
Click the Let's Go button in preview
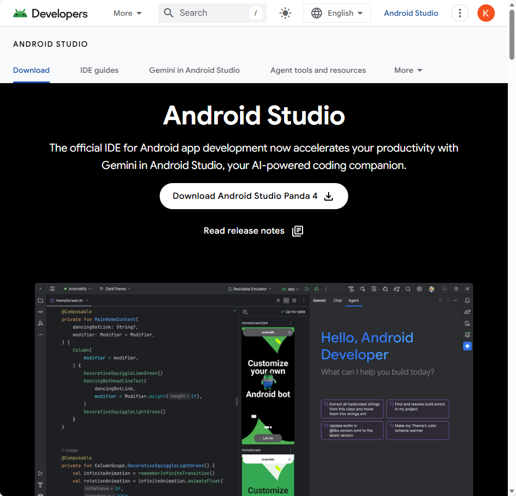point(268,438)
